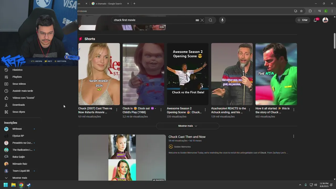Open the notifications bell
The height and width of the screenshot is (189, 336).
coord(316,20)
